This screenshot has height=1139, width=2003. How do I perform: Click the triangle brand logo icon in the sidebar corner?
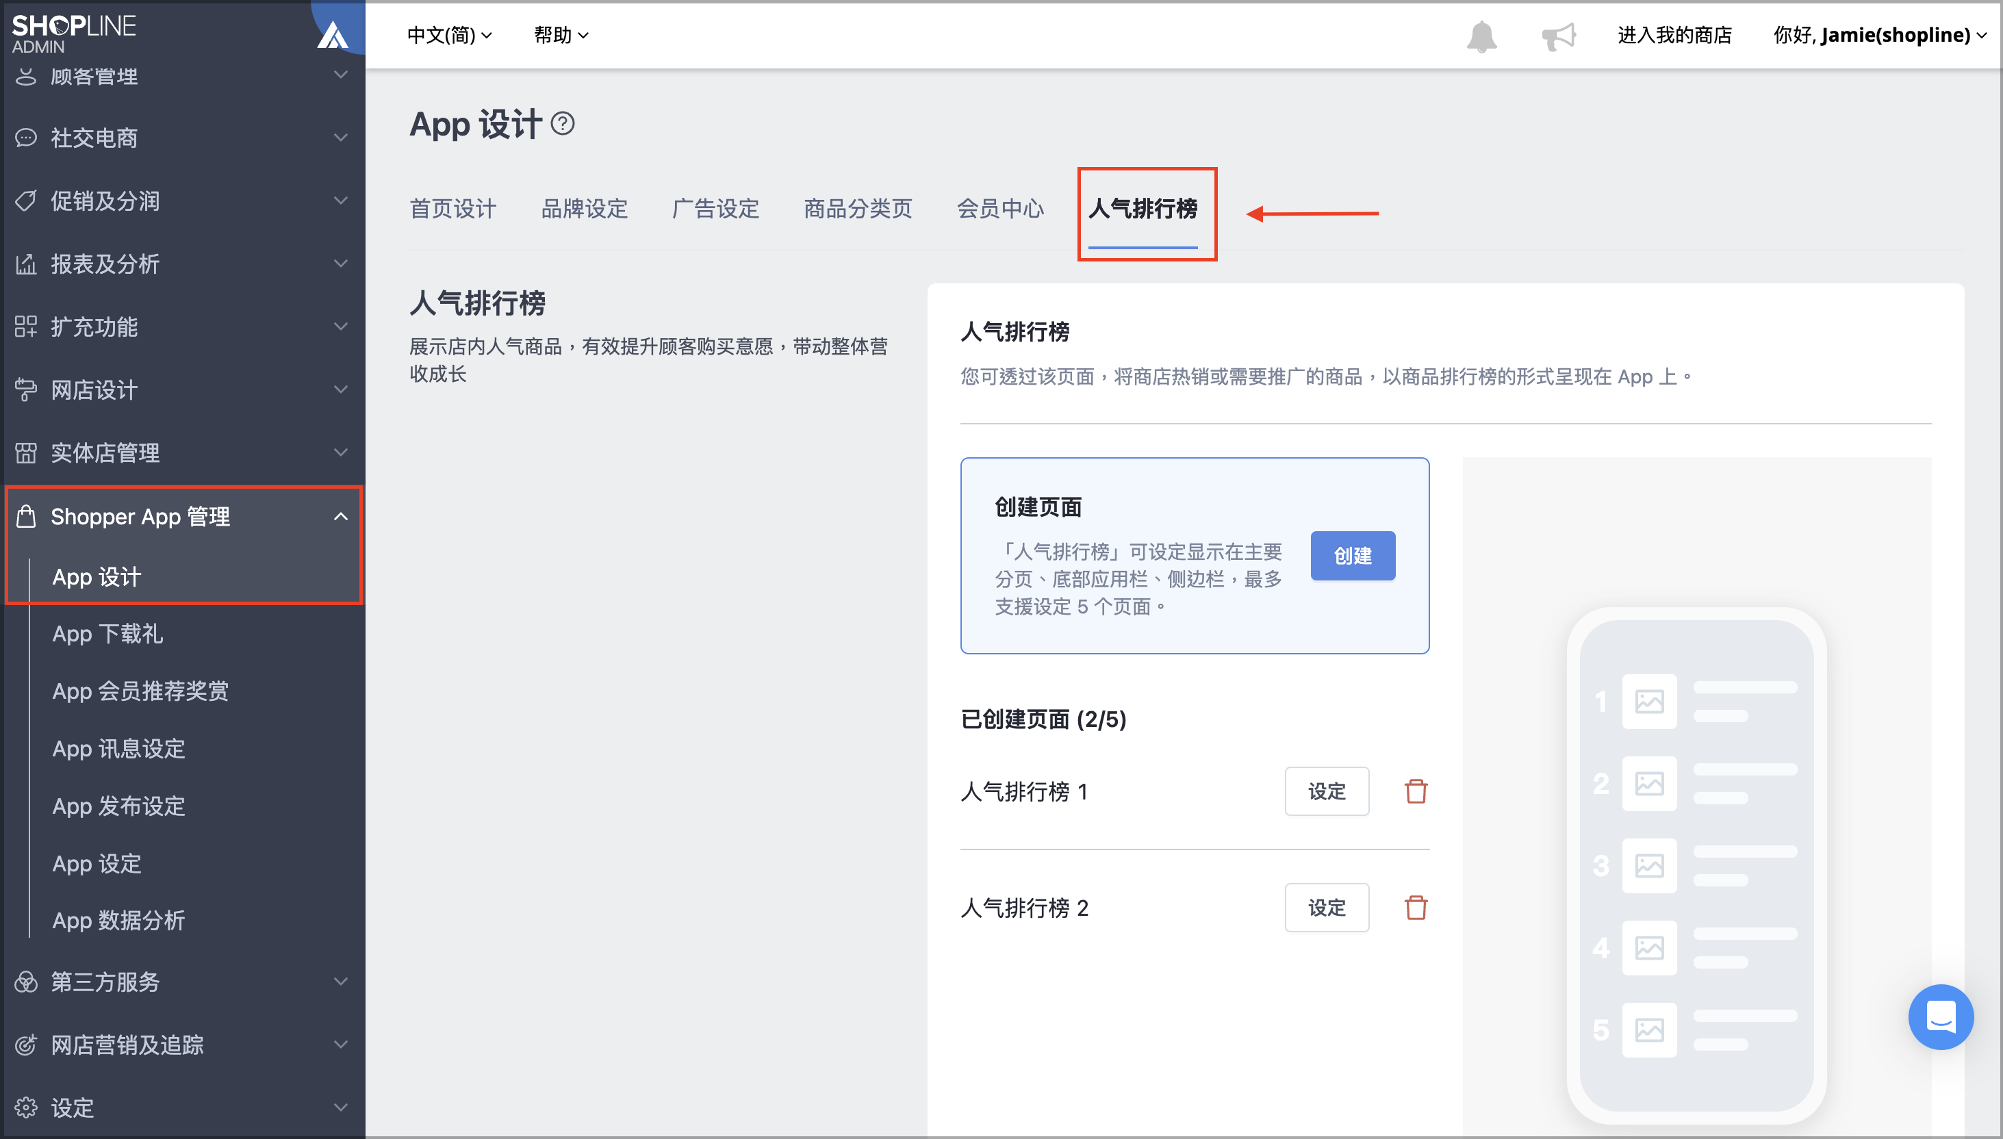coord(333,34)
